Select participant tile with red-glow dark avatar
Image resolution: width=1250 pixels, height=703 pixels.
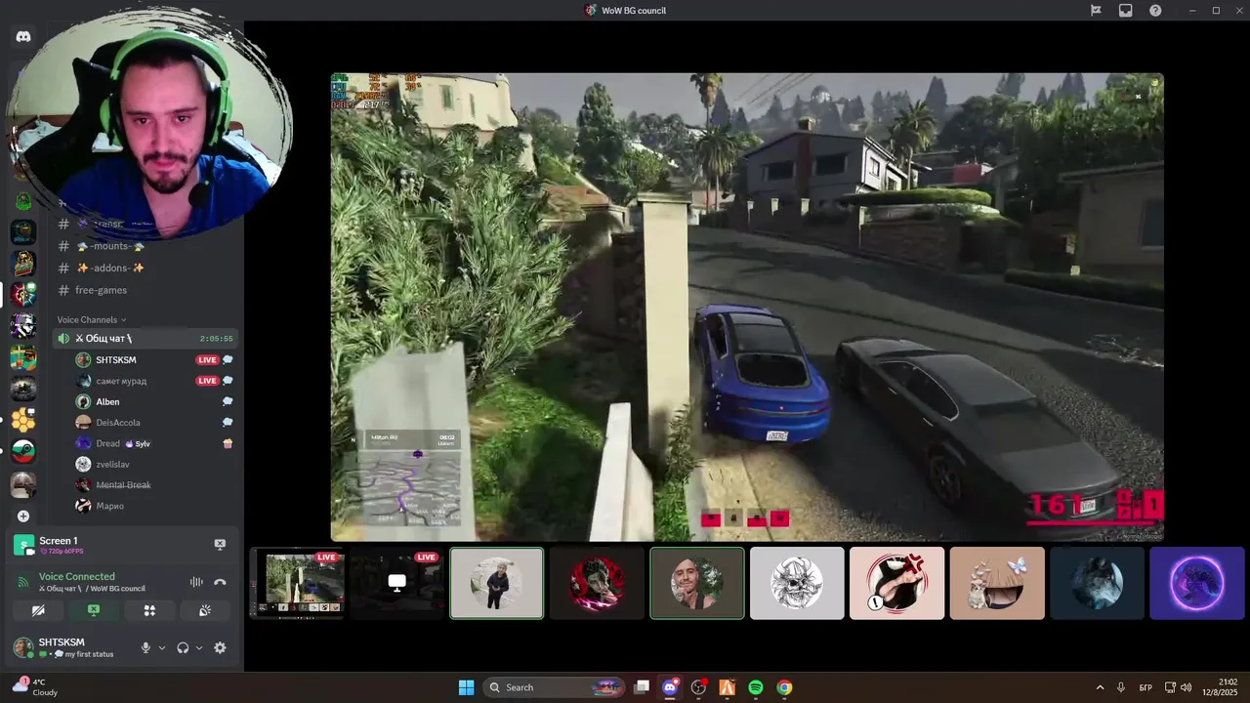coord(597,583)
